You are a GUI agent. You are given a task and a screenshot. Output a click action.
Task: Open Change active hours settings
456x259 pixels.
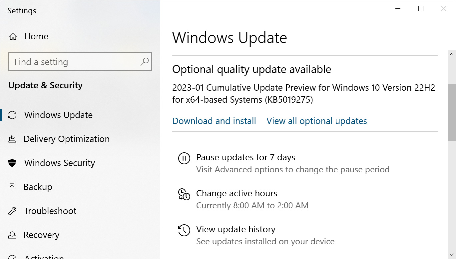click(237, 193)
